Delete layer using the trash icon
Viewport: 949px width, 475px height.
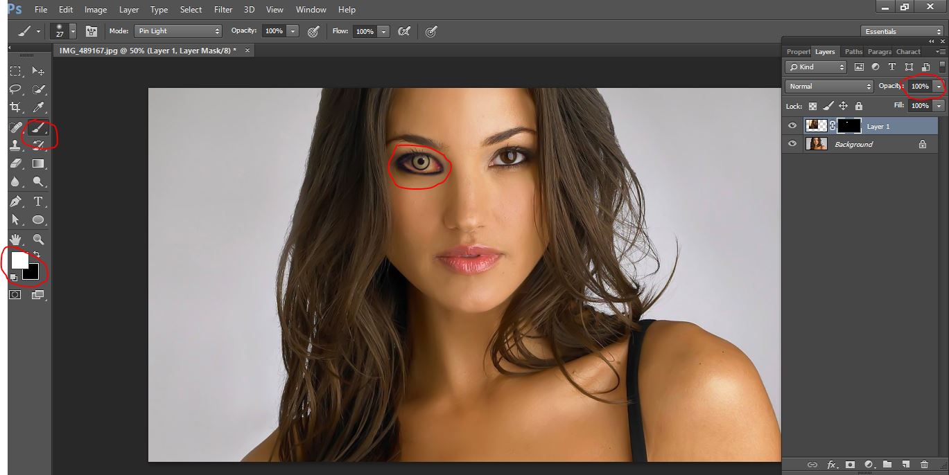point(924,464)
